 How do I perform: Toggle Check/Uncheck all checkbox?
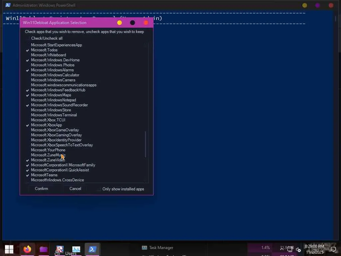pos(27,39)
